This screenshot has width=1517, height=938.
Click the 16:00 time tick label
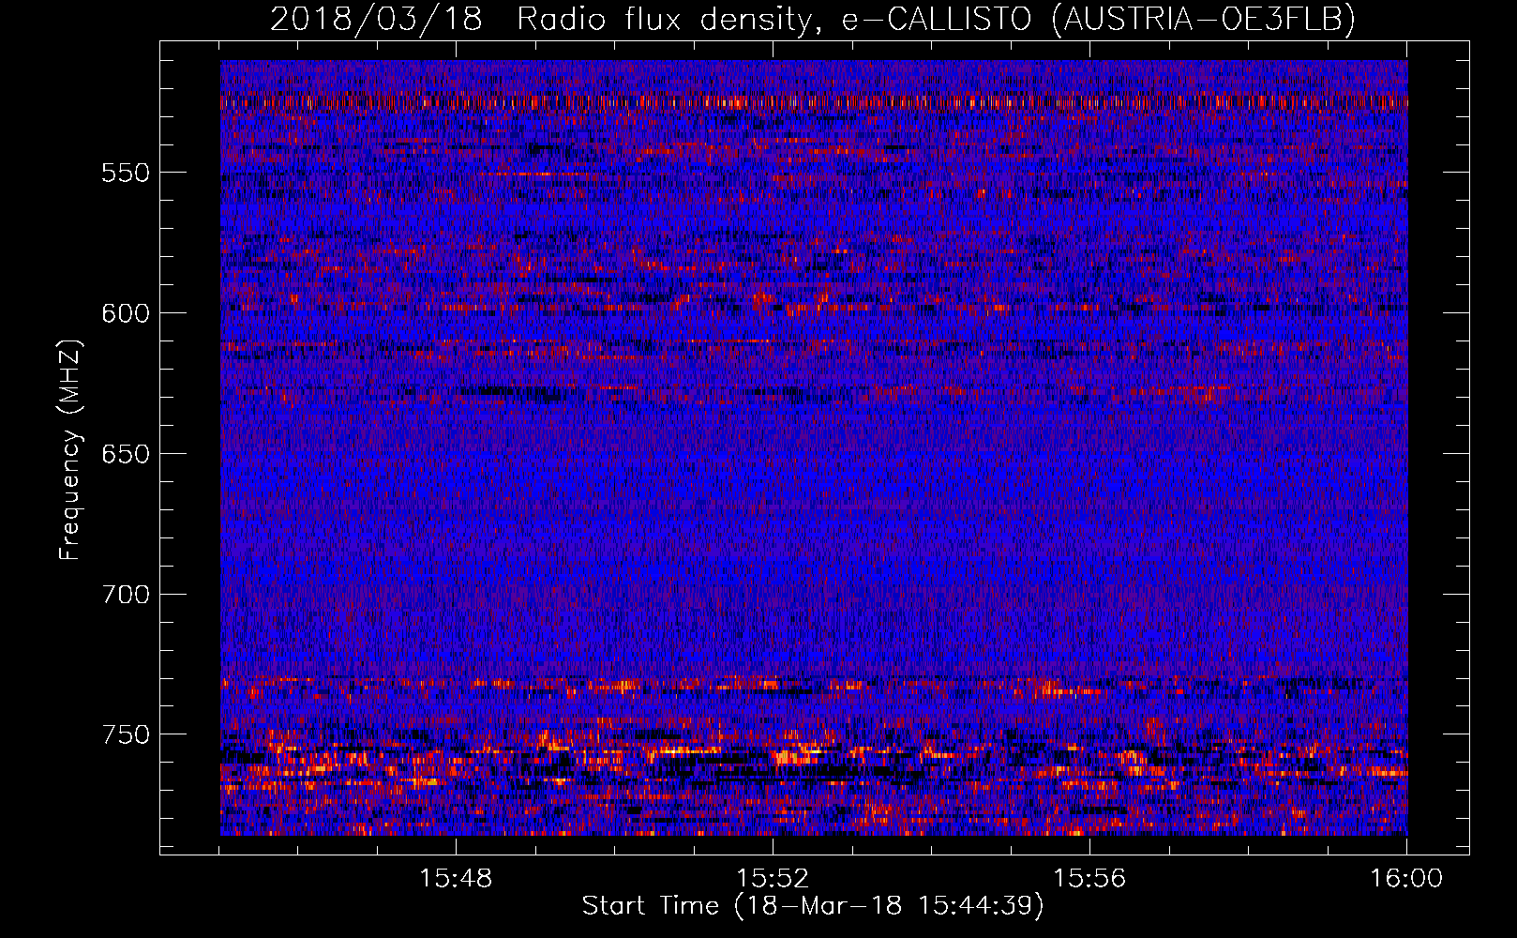point(1406,878)
